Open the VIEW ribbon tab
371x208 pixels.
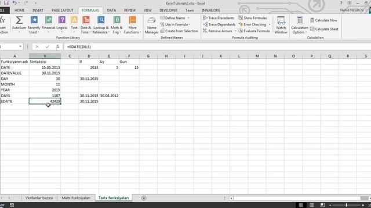click(x=147, y=10)
